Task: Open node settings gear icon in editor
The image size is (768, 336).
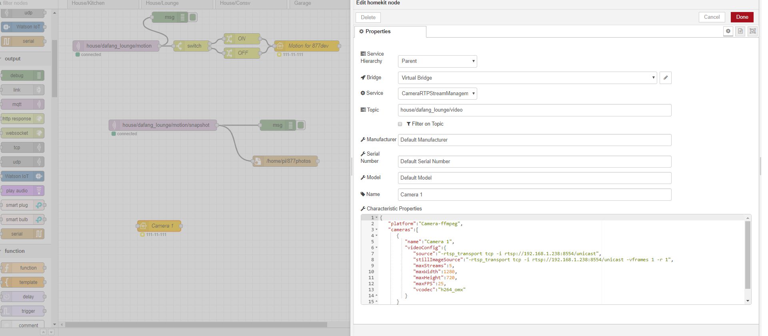Action: (x=728, y=31)
